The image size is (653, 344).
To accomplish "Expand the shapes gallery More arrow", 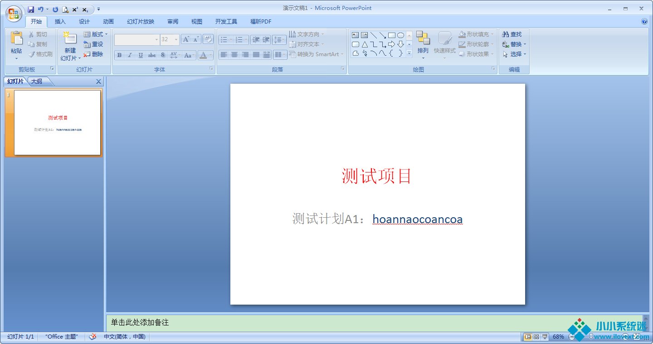I will coord(409,54).
